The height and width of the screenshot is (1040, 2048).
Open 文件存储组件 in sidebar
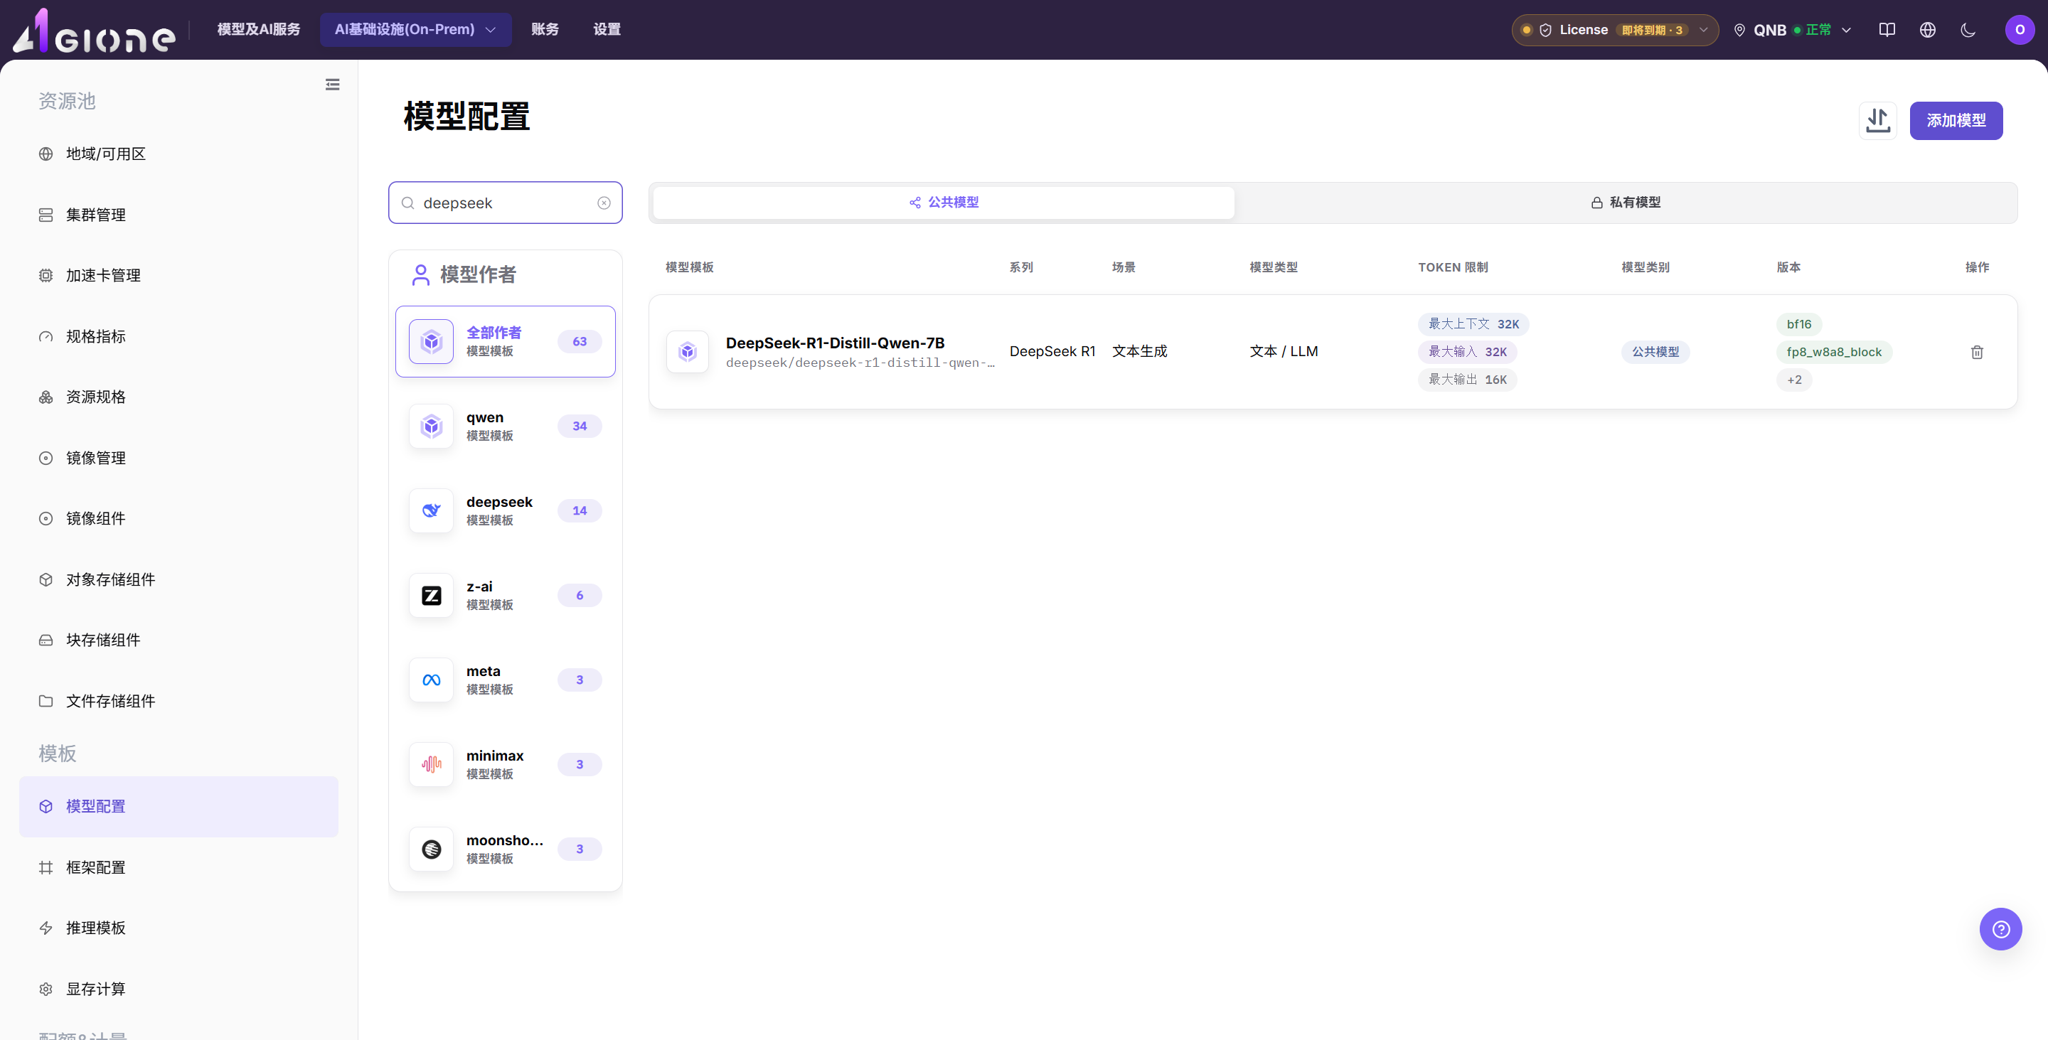(x=179, y=702)
